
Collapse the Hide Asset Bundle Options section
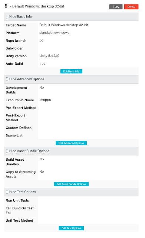point(27,151)
